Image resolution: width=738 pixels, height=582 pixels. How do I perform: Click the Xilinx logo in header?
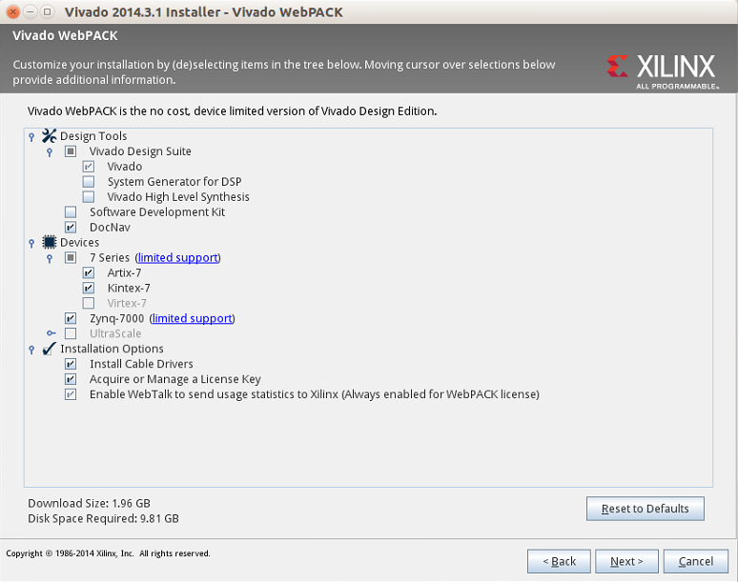pyautogui.click(x=663, y=71)
